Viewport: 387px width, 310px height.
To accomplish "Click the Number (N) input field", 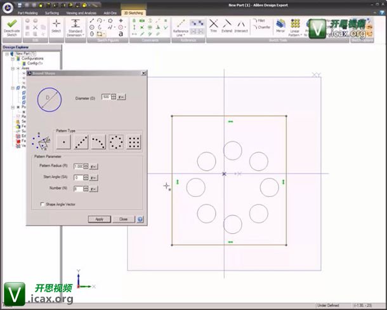I will point(79,189).
